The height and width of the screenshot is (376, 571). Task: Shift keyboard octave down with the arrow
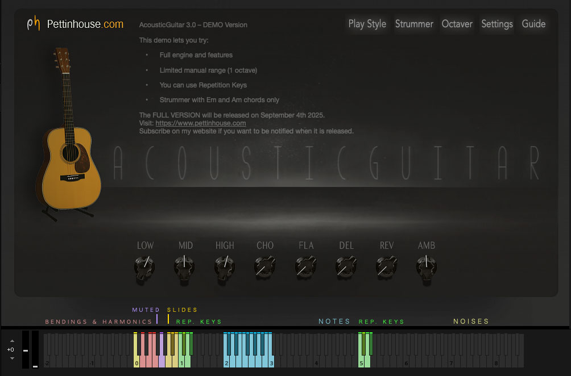click(12, 358)
